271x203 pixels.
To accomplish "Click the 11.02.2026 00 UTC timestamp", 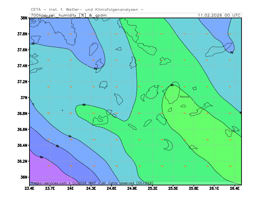I will pyautogui.click(x=219, y=15).
